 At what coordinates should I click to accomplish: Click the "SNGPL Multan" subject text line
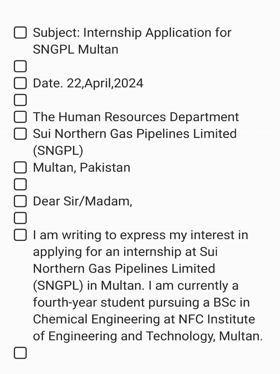75,49
